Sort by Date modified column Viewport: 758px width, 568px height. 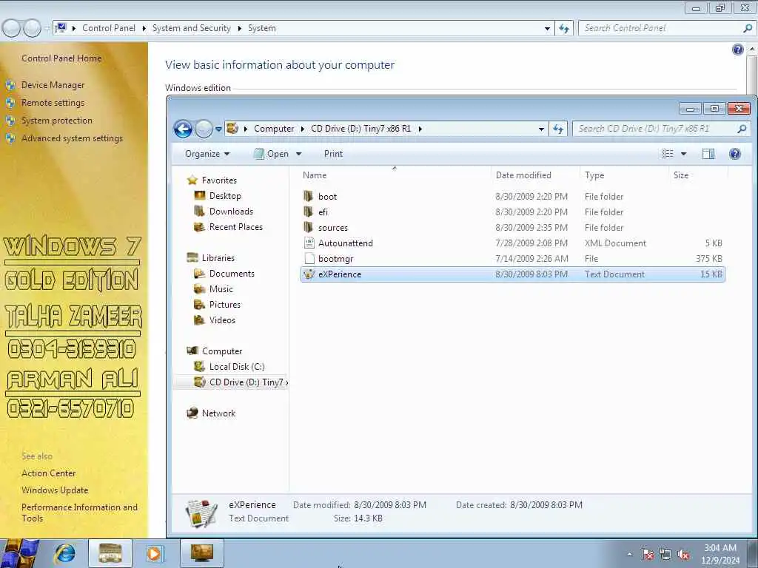pyautogui.click(x=523, y=175)
